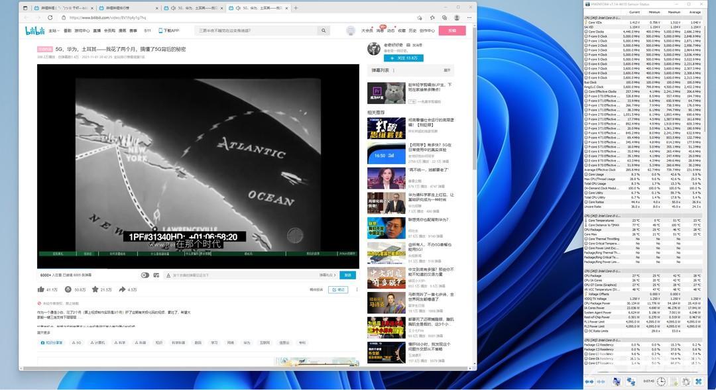
Task: Click the pink 投稿 upload button
Action: tap(452, 30)
